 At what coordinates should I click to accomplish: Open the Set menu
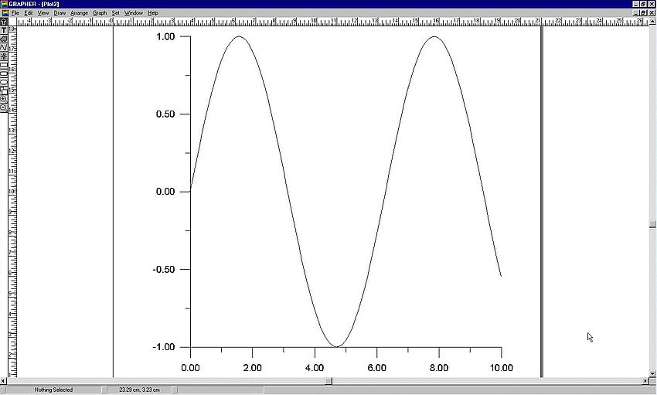click(x=116, y=13)
